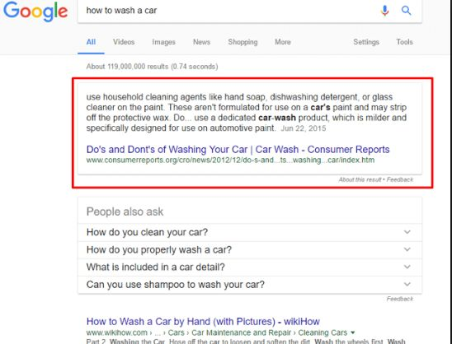Open the Shopping tab
Screen dimensions: 452x344
pos(242,42)
